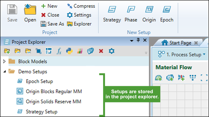
Task: Click the add folder icon in Project Explorer
Action: pyautogui.click(x=7, y=51)
